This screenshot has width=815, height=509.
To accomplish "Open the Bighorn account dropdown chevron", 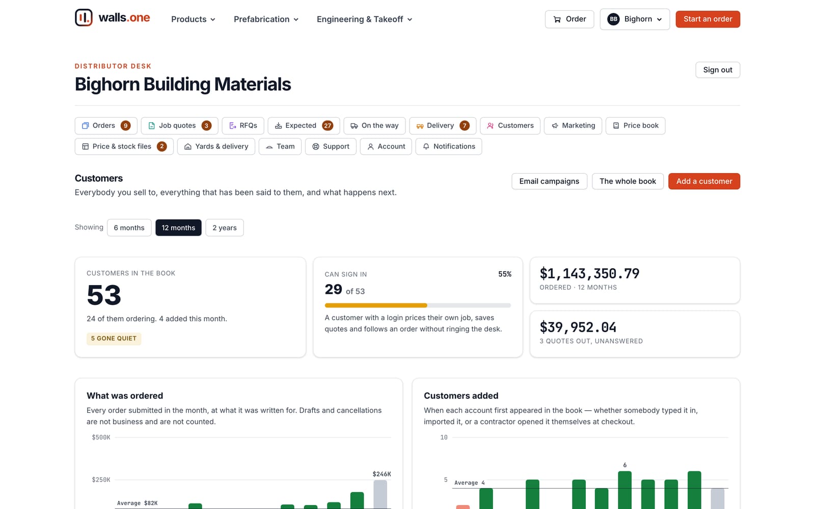I will tap(659, 19).
